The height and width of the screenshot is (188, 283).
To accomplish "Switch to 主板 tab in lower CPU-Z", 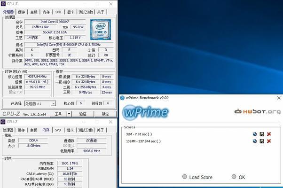I will coord(33,130).
